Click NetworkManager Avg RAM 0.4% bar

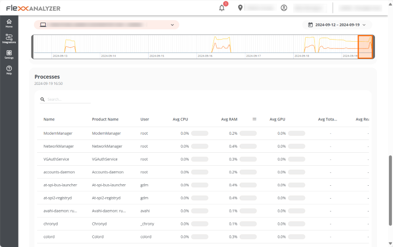[248, 146]
